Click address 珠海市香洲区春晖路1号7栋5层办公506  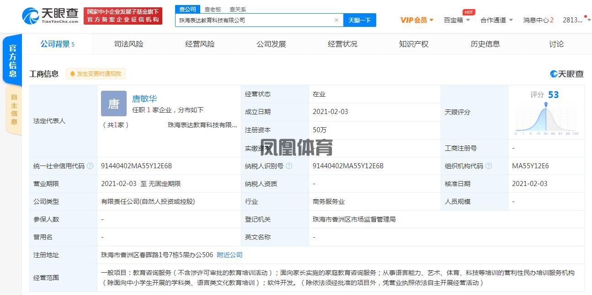click(157, 255)
